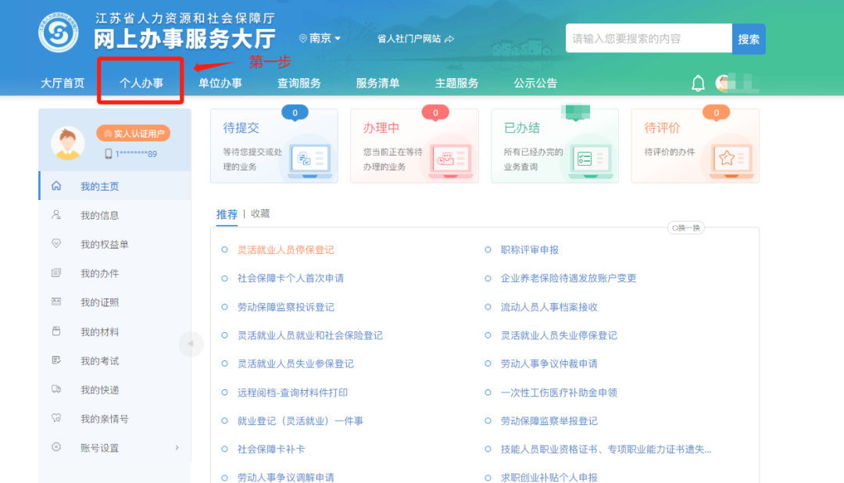
Task: Click the heart icon beside 我的权益单
Action: pyautogui.click(x=56, y=244)
